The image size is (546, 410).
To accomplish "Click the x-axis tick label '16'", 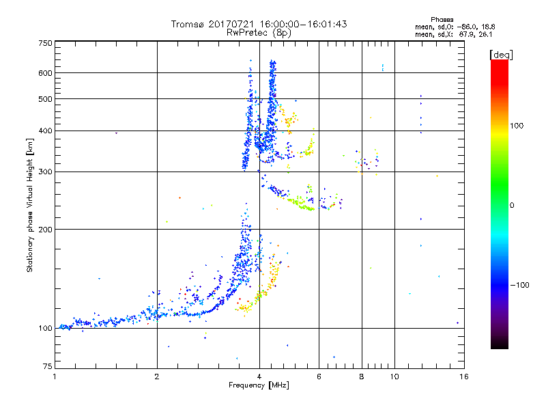I will (464, 377).
